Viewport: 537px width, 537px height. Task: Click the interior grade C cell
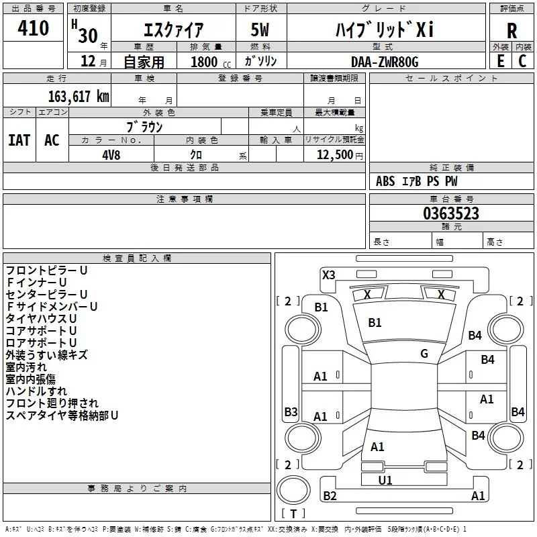(x=523, y=60)
